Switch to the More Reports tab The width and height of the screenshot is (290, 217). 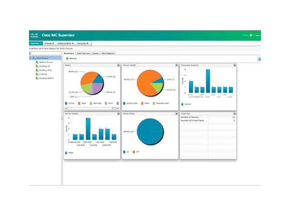coord(108,53)
